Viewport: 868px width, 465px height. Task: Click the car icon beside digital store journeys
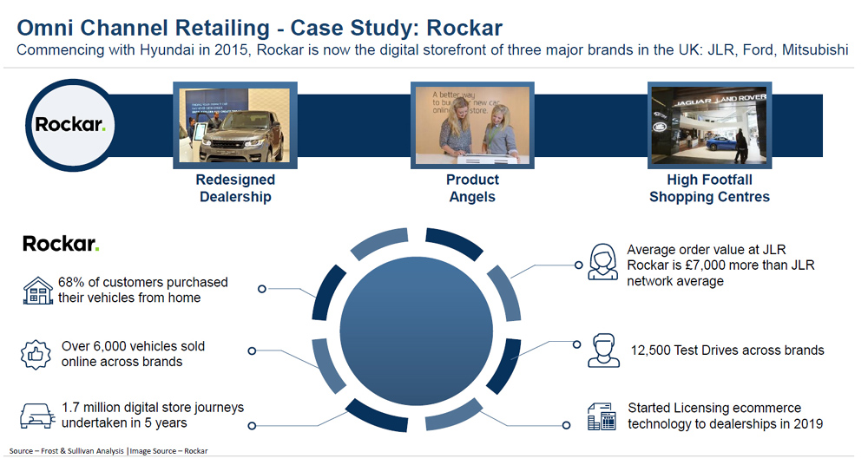37,416
